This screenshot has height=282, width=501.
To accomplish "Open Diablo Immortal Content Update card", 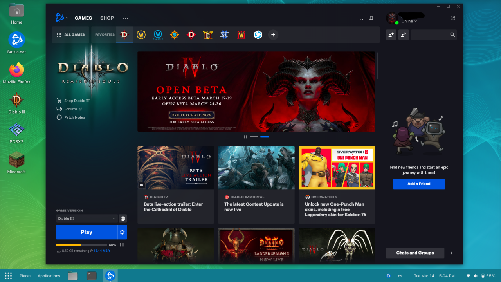I will coord(256,185).
